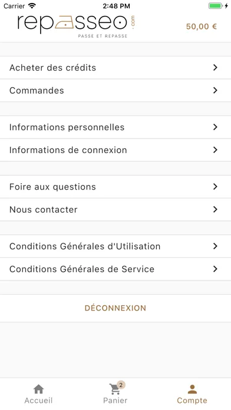Viewport: 231px width, 410px height.
Task: Open Foire aux questions
Action: 115,187
